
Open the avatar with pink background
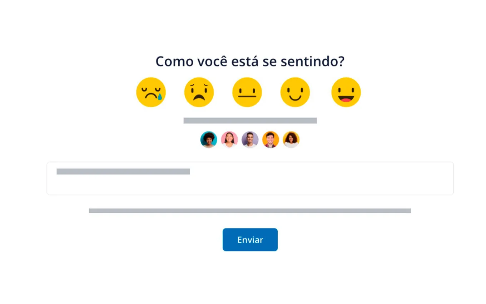229,139
